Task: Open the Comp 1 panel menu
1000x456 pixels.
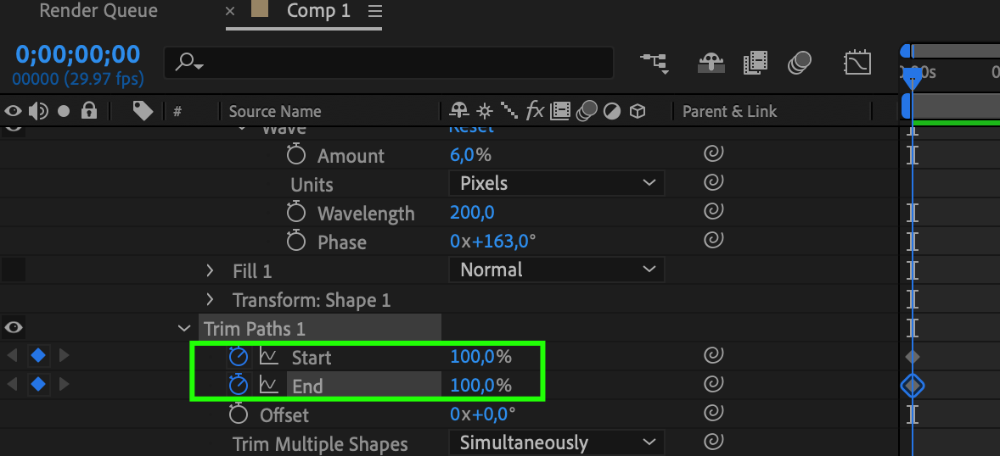Action: click(x=375, y=12)
